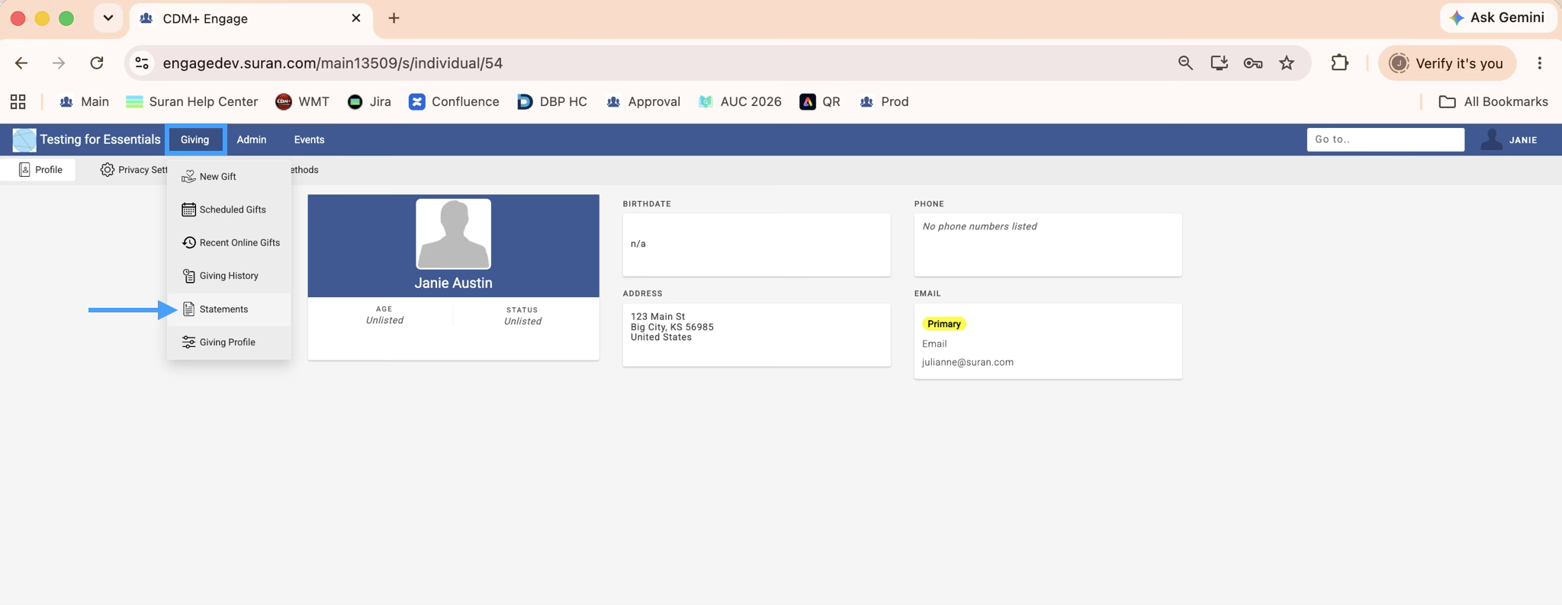Open the apps grid in bookmarks bar
Screen dimensions: 1562x605
pyautogui.click(x=18, y=102)
